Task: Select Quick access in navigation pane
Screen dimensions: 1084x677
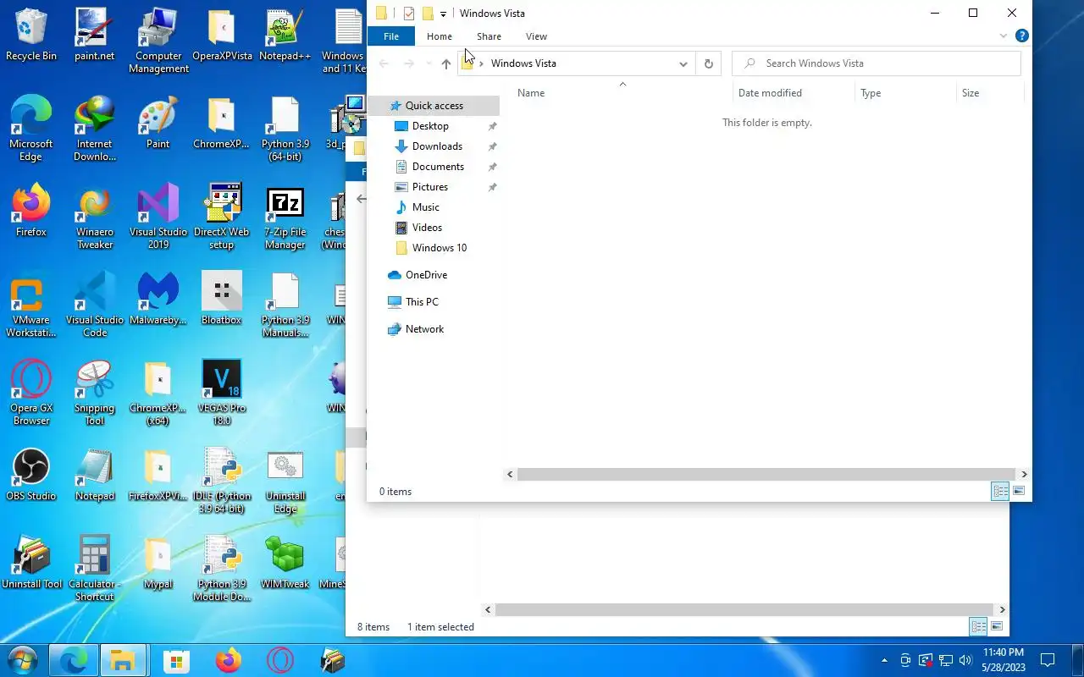Action: tap(434, 106)
